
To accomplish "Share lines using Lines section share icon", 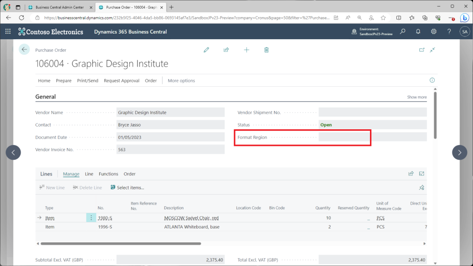I will pyautogui.click(x=411, y=174).
